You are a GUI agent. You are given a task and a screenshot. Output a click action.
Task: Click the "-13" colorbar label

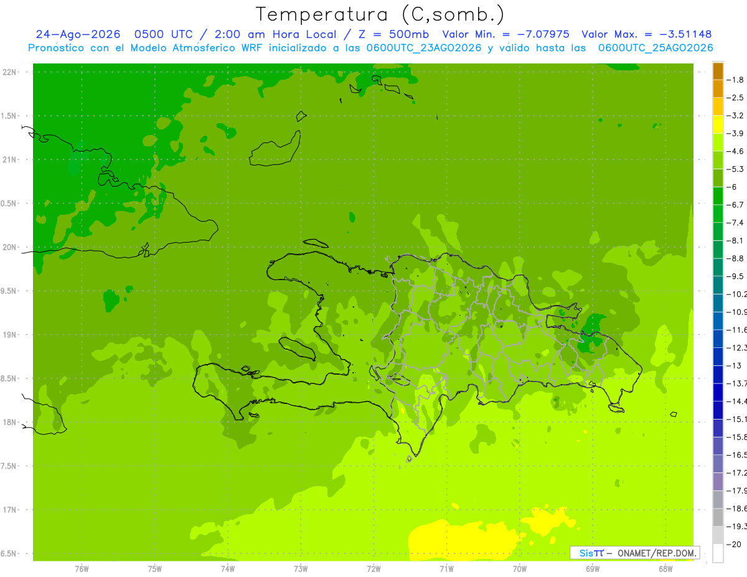coord(735,365)
